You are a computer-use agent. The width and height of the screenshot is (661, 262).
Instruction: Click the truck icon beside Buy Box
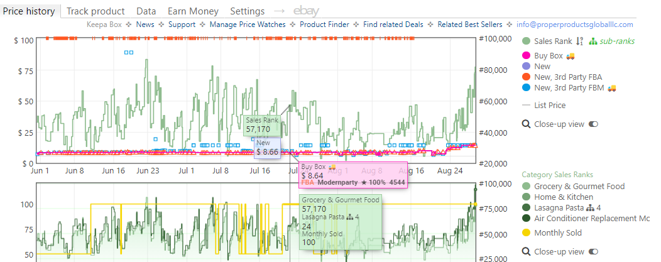click(x=571, y=55)
